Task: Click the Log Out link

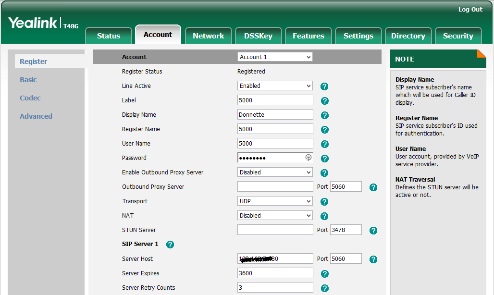Action: pos(470,10)
